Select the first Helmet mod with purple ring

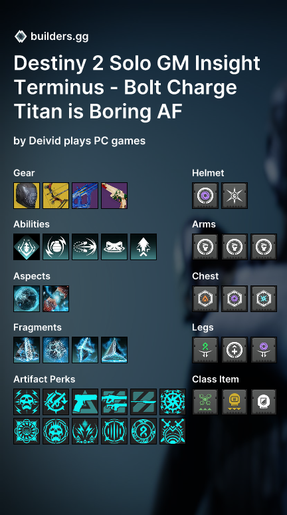(x=205, y=196)
